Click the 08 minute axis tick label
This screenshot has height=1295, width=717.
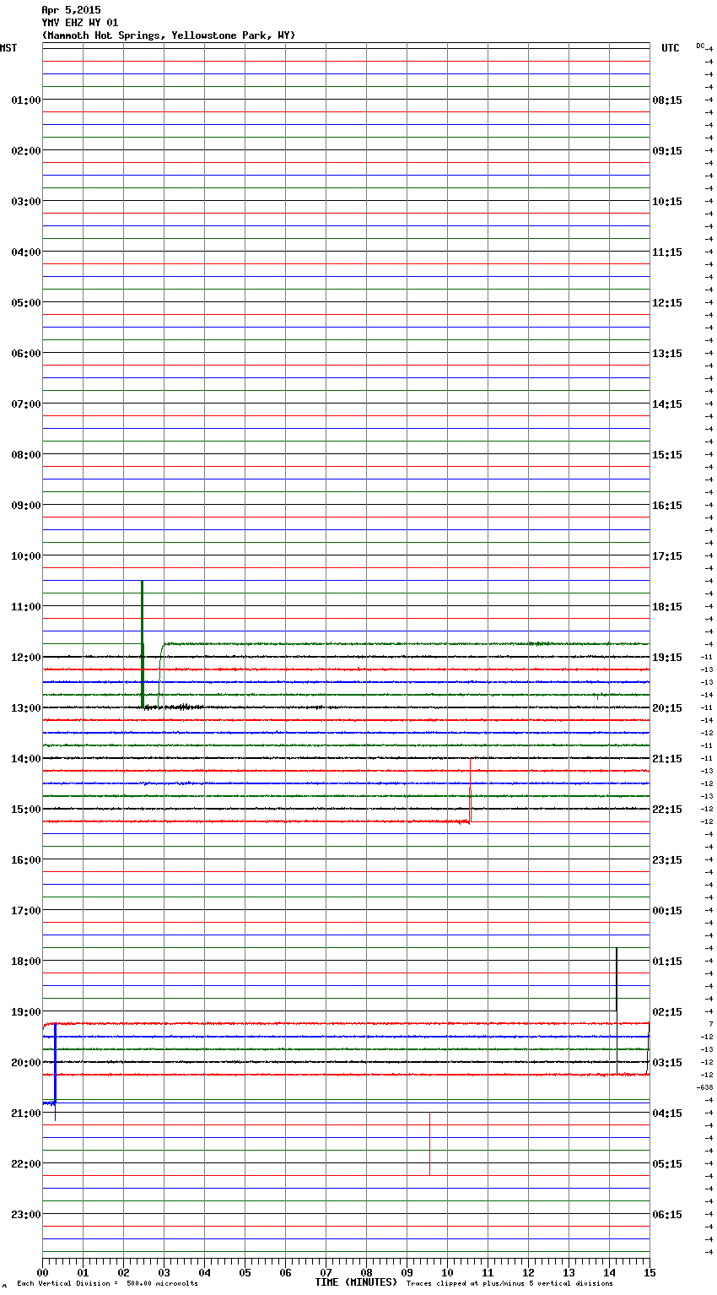point(366,1273)
